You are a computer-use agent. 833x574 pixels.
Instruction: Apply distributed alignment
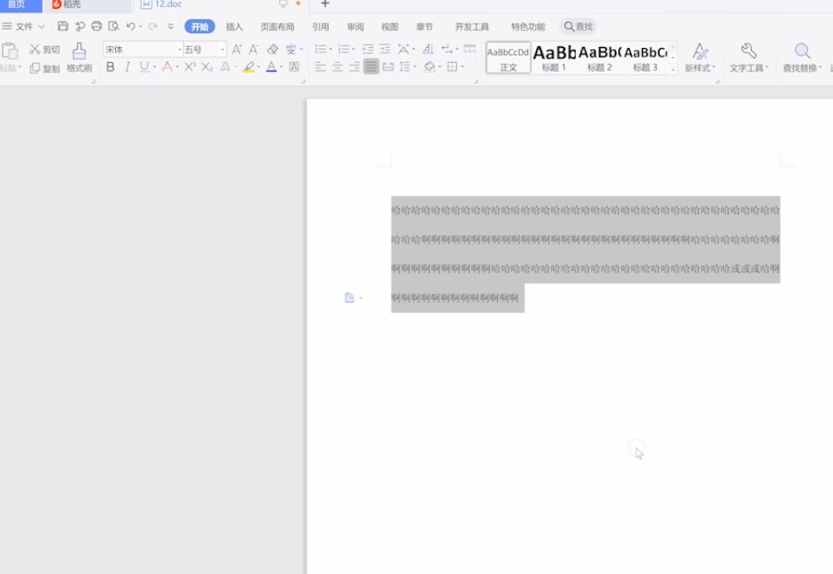point(388,67)
